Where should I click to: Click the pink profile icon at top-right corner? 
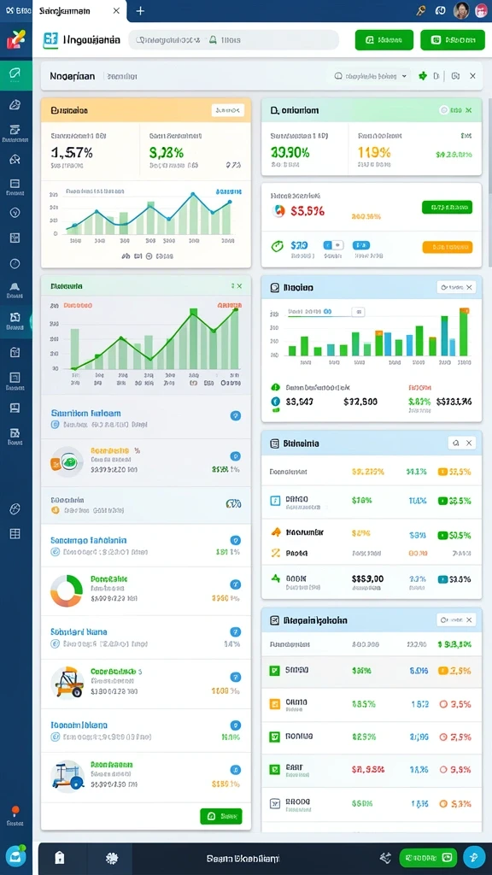click(x=481, y=10)
